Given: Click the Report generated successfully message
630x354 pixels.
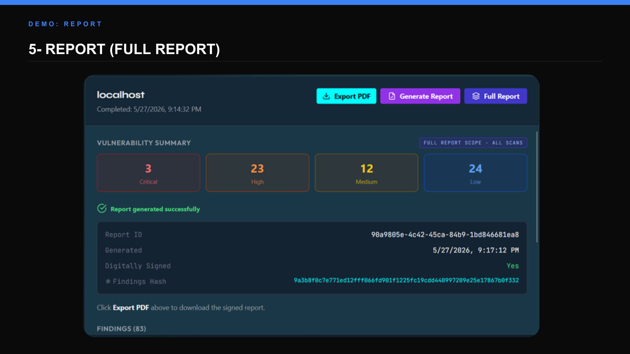Looking at the screenshot, I should tap(155, 209).
